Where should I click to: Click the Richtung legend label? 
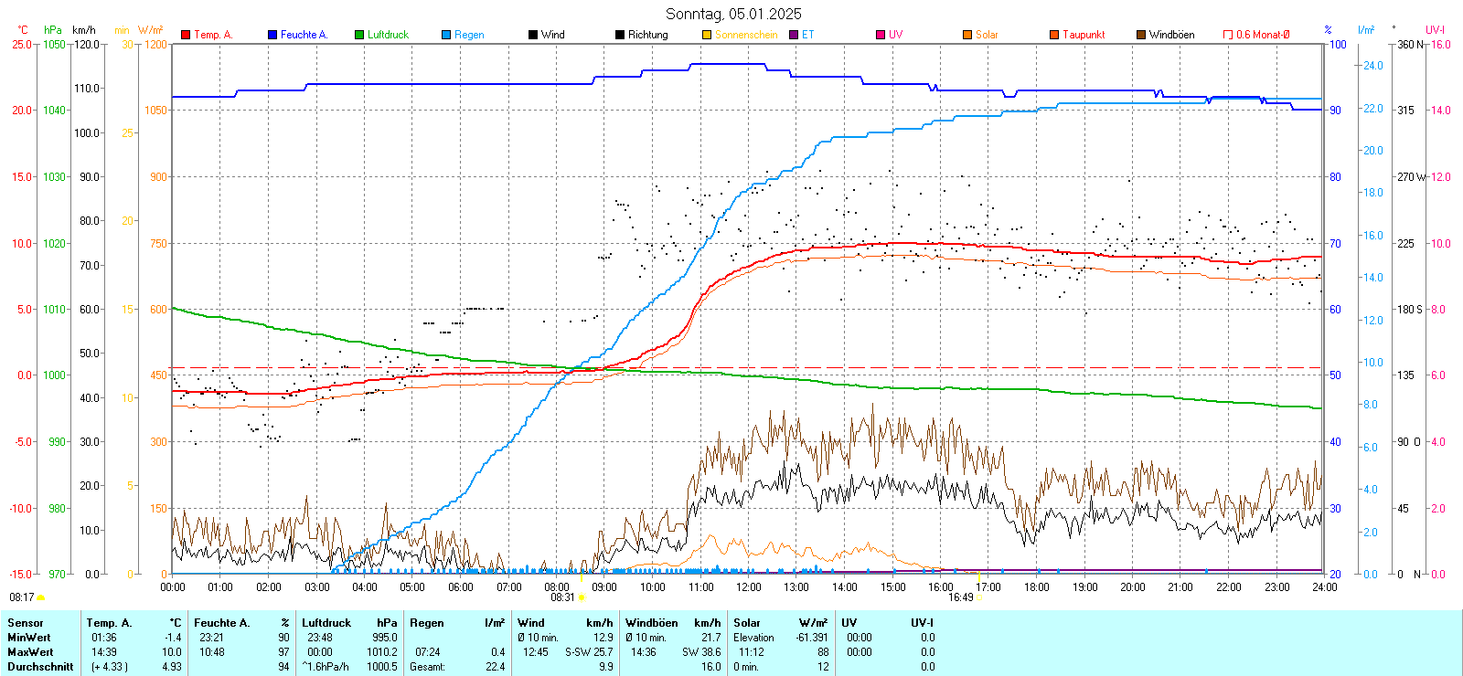pyautogui.click(x=647, y=35)
